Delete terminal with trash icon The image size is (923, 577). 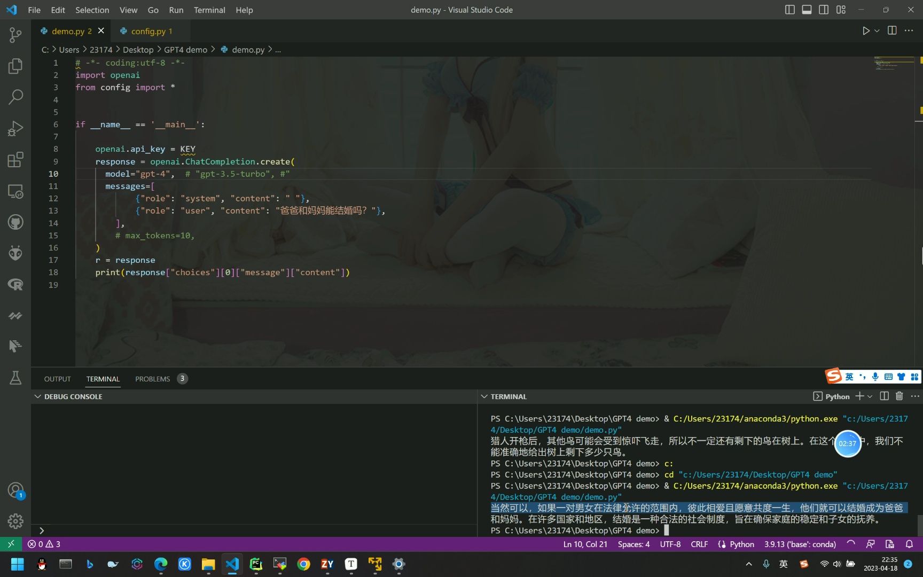click(x=899, y=396)
